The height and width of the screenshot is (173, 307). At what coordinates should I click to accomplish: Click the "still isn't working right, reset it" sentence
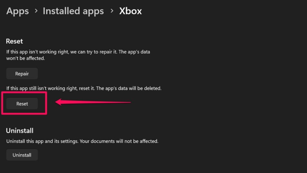[x=50, y=88]
